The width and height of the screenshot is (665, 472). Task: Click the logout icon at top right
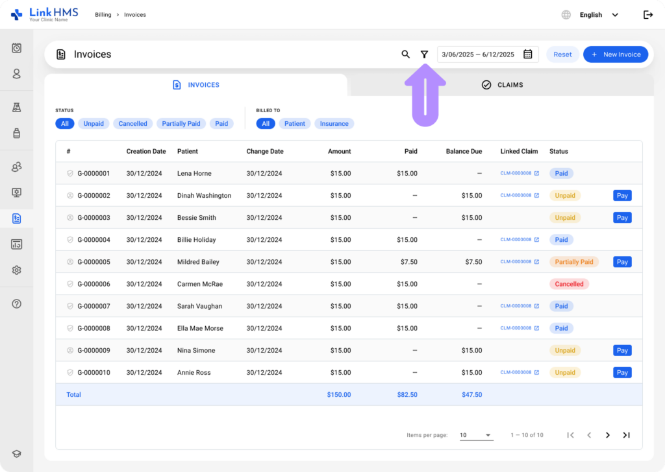point(648,15)
